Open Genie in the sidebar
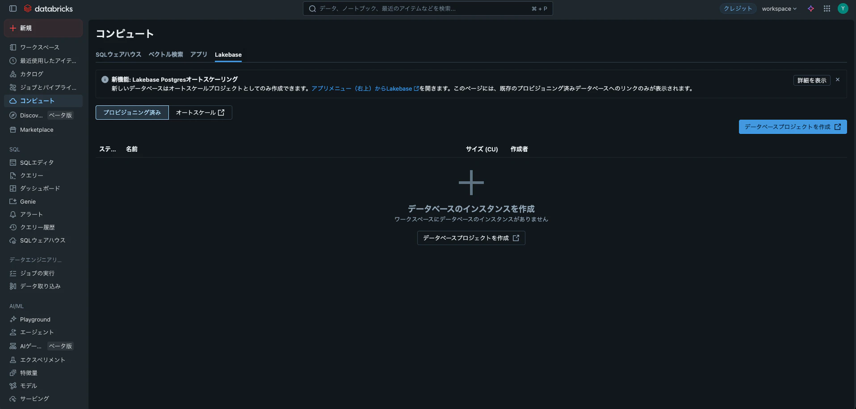This screenshot has width=856, height=409. tap(43, 201)
